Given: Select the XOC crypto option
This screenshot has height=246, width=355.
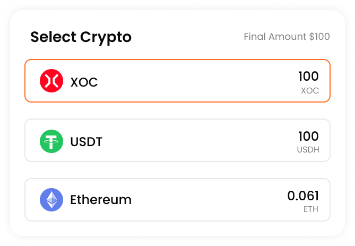Looking at the screenshot, I should [x=177, y=81].
